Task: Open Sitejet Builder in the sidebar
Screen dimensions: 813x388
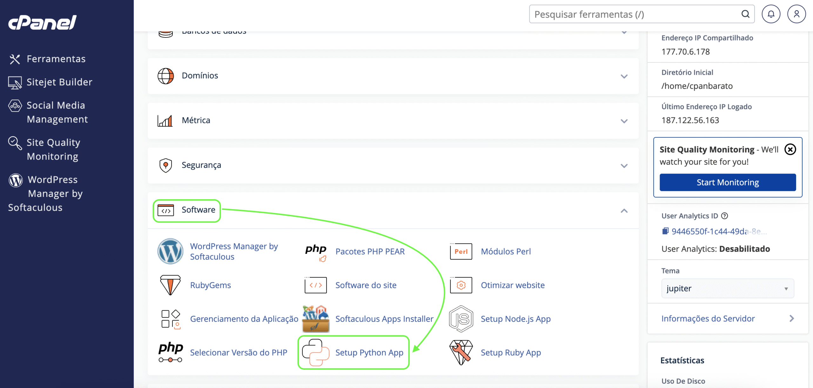Action: [x=59, y=82]
